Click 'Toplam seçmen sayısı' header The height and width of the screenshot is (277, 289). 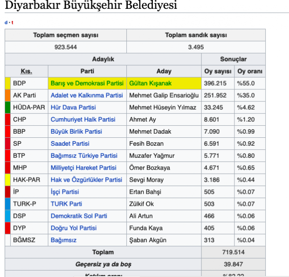pyautogui.click(x=66, y=35)
